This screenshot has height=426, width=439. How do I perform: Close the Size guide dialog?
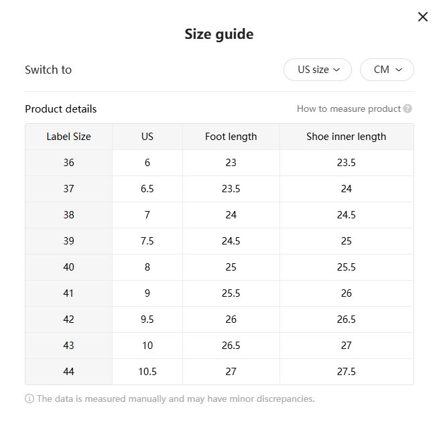pos(423,17)
